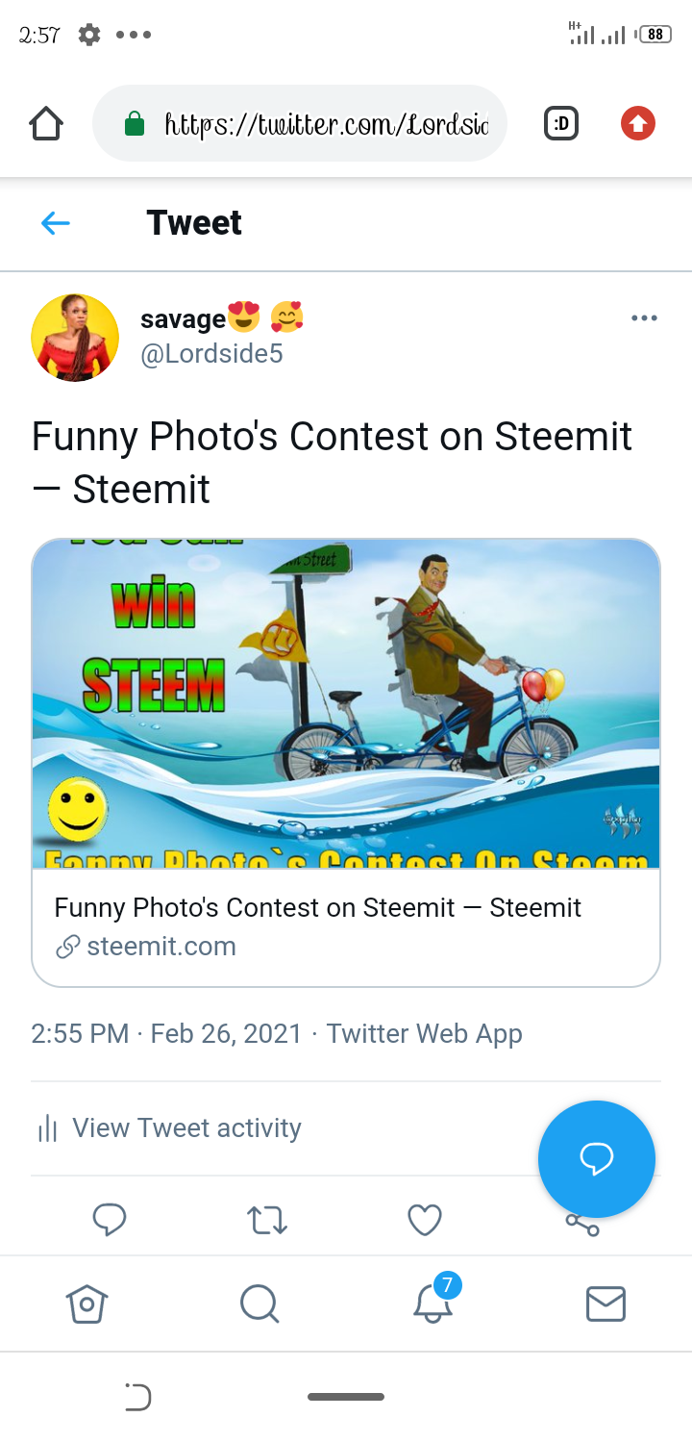Open the Search tab

pos(259,1304)
